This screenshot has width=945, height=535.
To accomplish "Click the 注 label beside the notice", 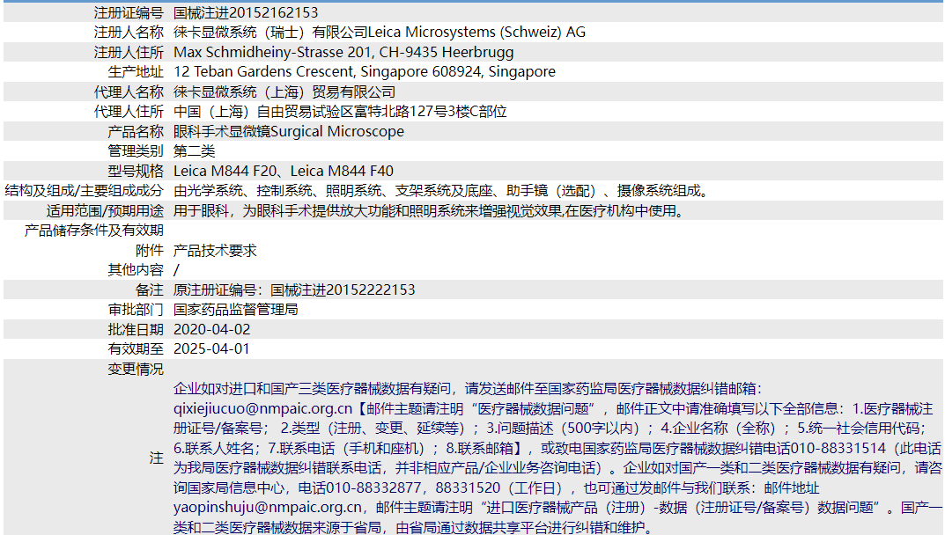I will pos(157,458).
